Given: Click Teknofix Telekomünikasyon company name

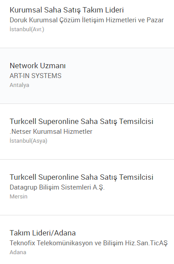Looking at the screenshot, I should tap(89, 243).
